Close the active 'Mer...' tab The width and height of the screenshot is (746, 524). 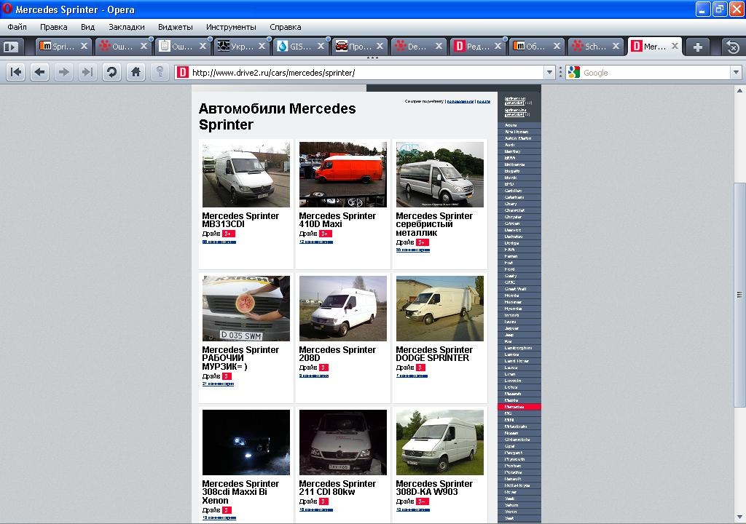pyautogui.click(x=675, y=46)
